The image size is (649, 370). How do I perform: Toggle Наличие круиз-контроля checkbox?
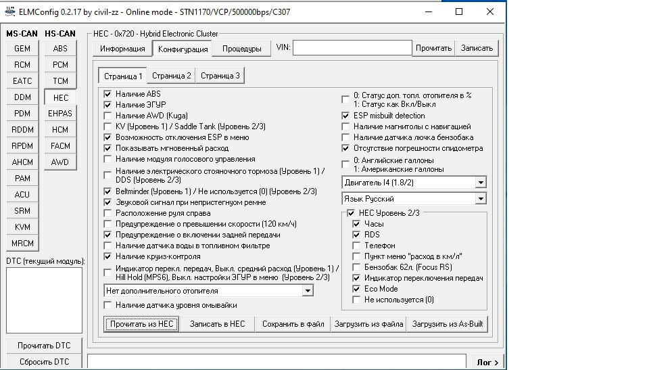pyautogui.click(x=107, y=256)
